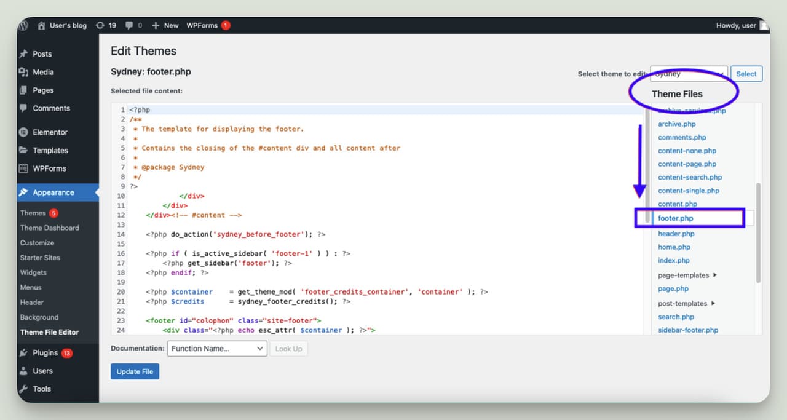Open the Select theme to edit dropdown

[689, 74]
